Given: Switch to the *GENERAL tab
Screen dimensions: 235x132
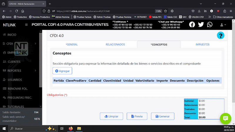Looking at the screenshot, I should [x=72, y=45].
